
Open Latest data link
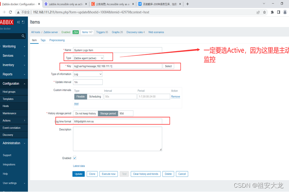[x=79, y=166]
